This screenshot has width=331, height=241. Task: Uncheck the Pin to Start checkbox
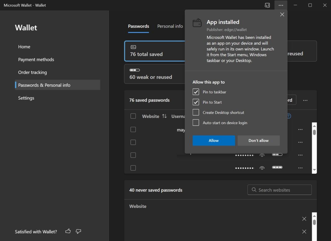point(196,102)
